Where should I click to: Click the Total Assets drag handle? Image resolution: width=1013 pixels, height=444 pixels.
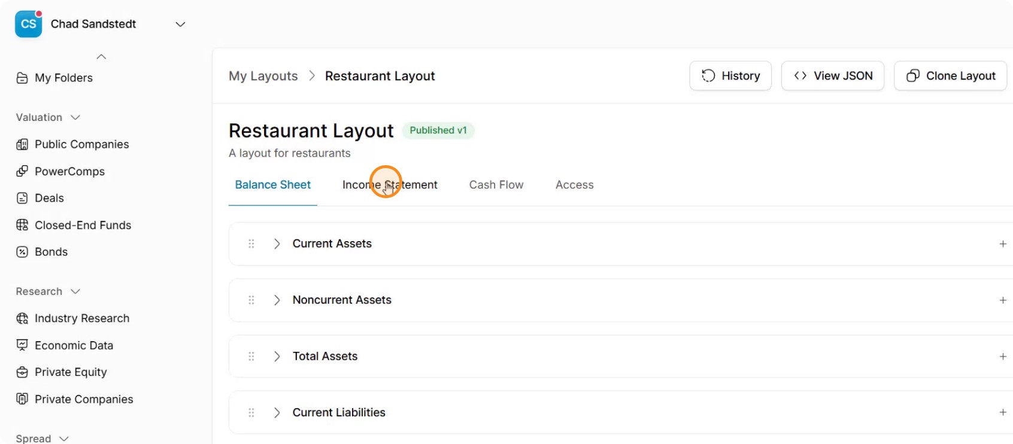coord(251,356)
